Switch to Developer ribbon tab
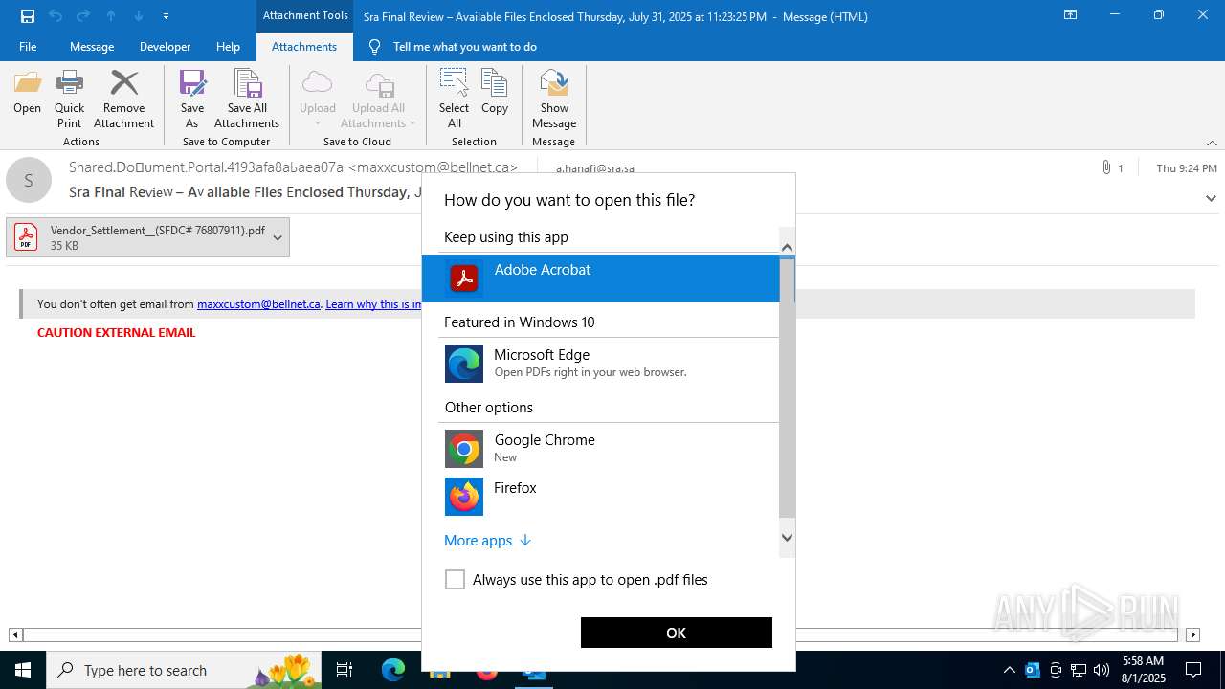Image resolution: width=1225 pixels, height=689 pixels. pos(165,46)
